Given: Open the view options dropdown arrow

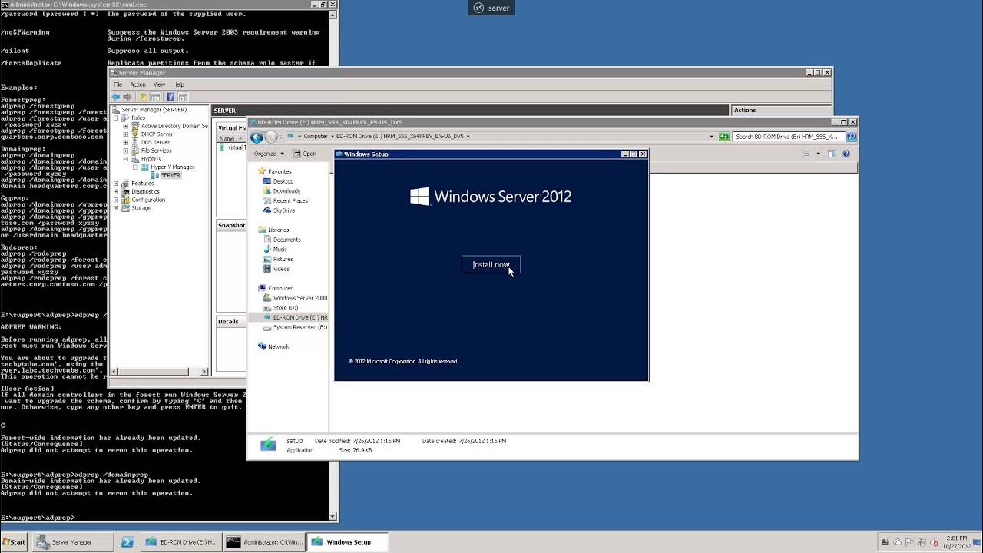Looking at the screenshot, I should click(x=818, y=154).
